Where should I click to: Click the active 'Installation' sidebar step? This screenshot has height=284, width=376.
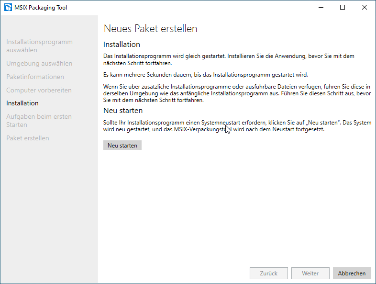click(22, 103)
